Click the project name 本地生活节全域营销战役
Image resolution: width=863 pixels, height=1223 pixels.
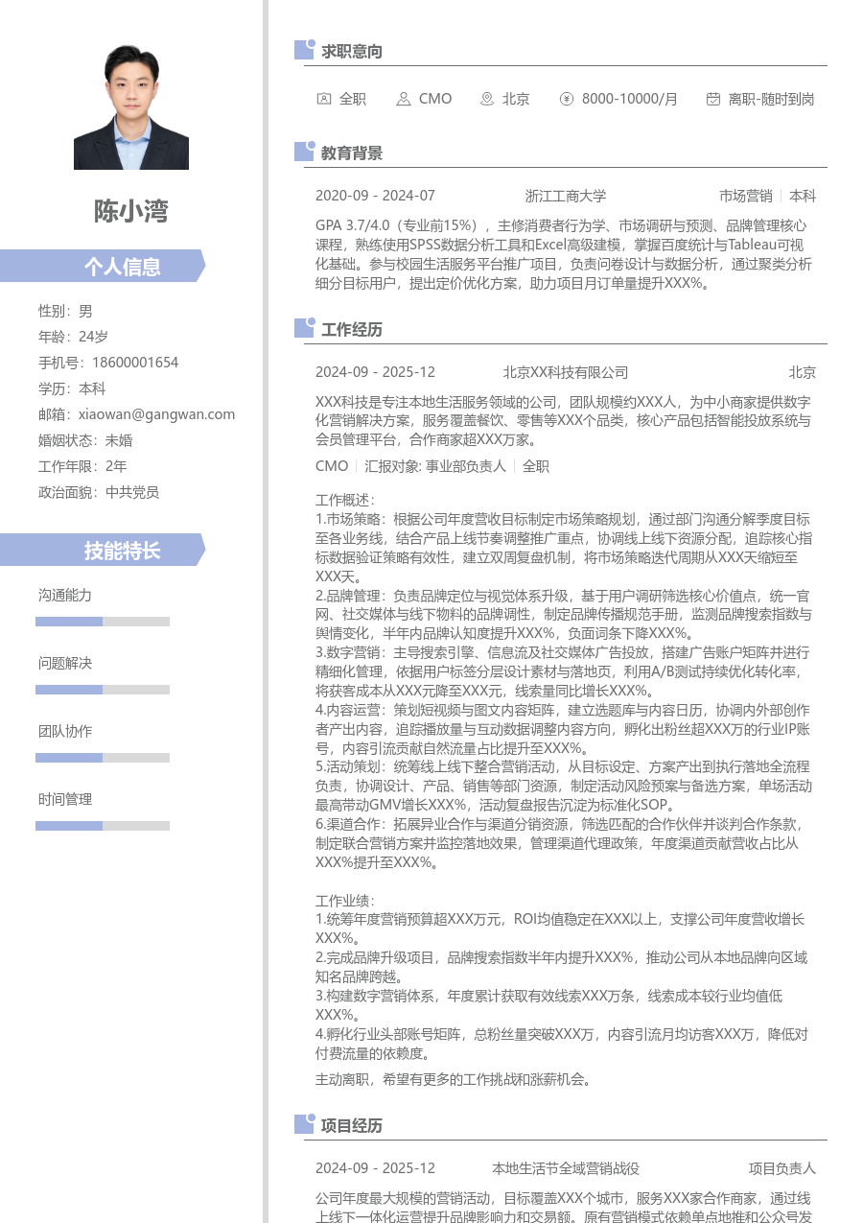pyautogui.click(x=566, y=1168)
